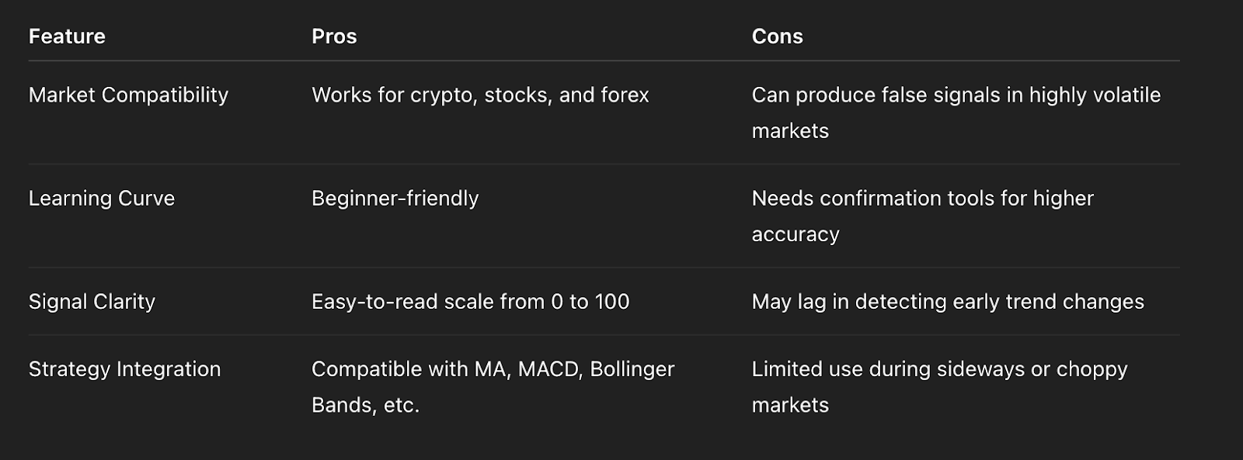This screenshot has width=1243, height=460.
Task: Click the Pros column header
Action: (334, 36)
